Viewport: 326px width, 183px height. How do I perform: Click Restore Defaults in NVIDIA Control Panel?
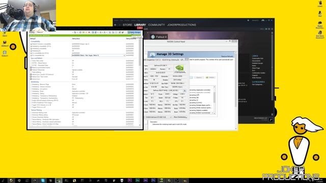(227, 56)
